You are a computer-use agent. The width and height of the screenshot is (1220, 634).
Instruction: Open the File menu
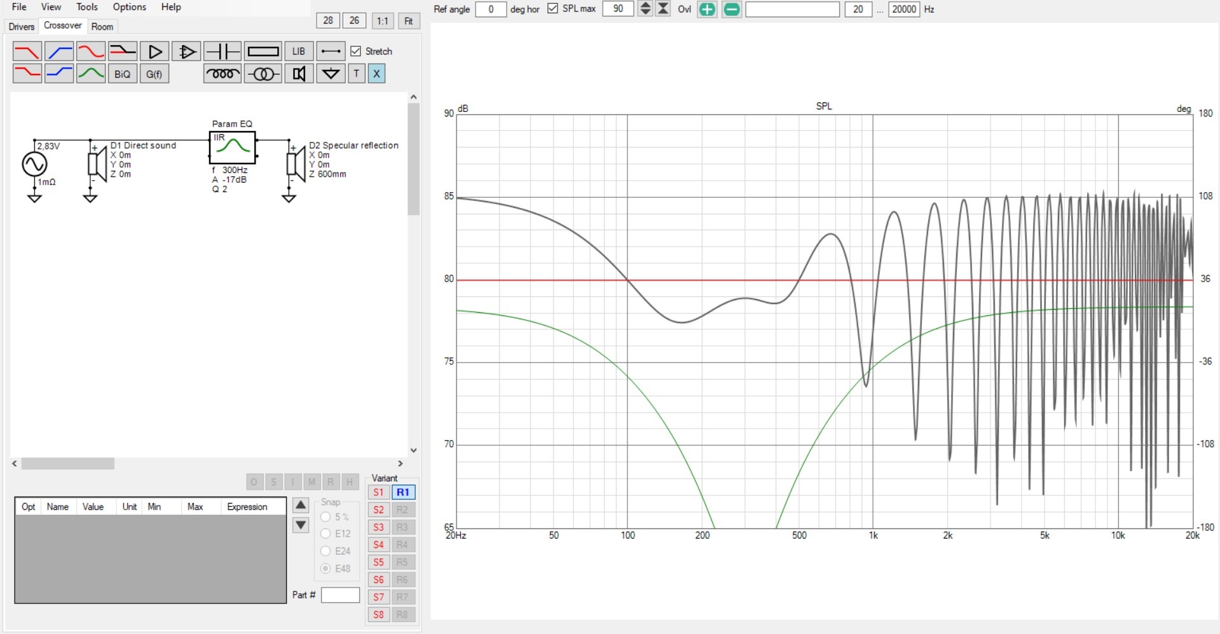(x=19, y=7)
